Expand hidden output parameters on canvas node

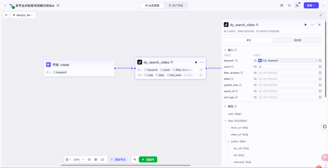201,75
